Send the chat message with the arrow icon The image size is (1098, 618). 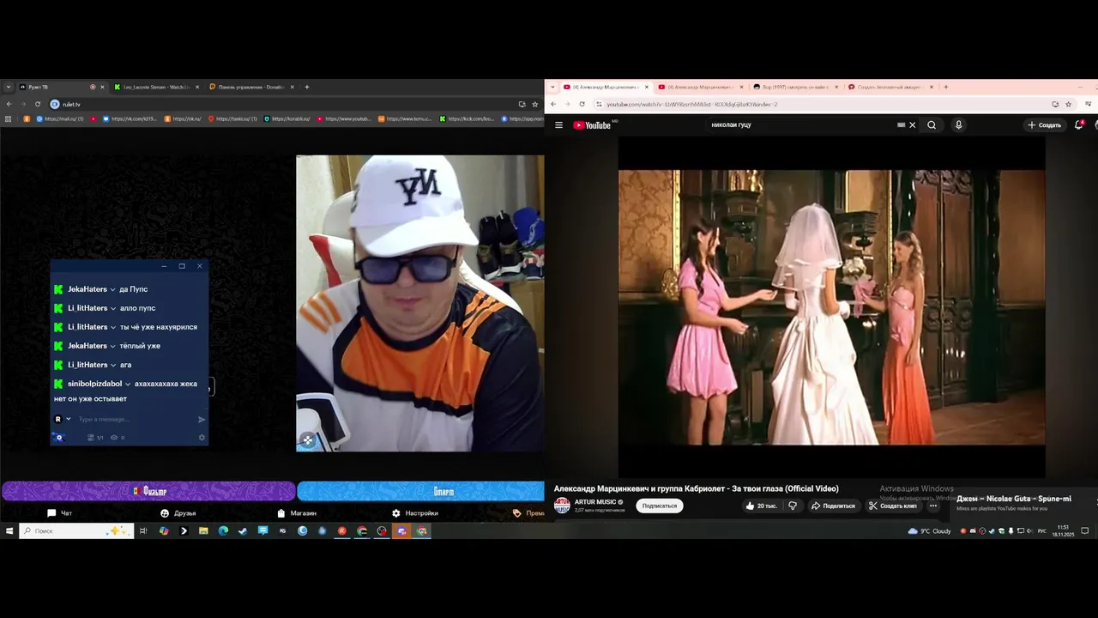pyautogui.click(x=202, y=420)
